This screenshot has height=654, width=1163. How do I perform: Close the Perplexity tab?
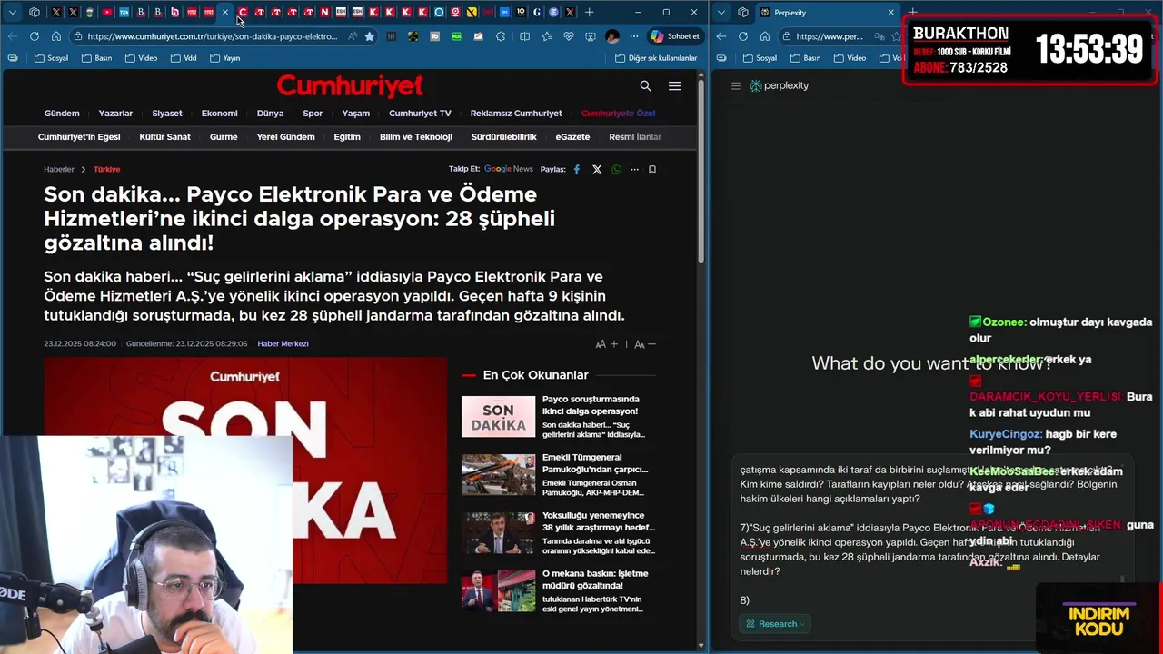pos(890,13)
